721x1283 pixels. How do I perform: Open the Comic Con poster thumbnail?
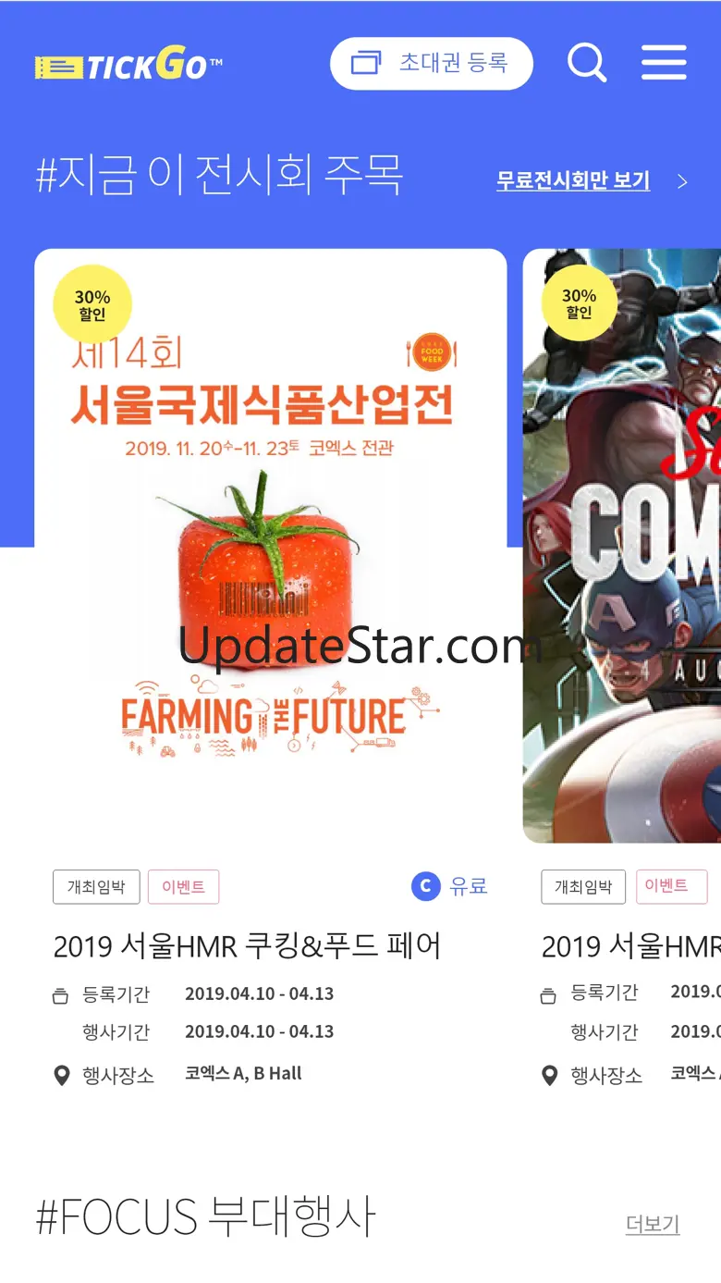(622, 546)
